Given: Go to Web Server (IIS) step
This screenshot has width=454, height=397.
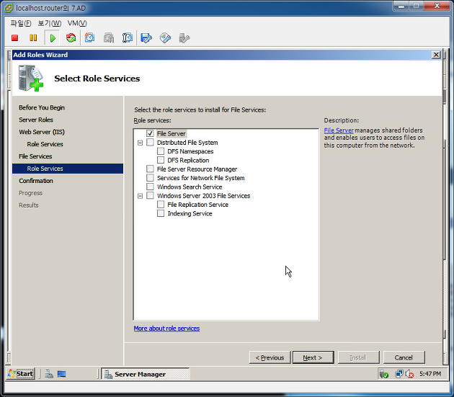Looking at the screenshot, I should click(x=42, y=132).
